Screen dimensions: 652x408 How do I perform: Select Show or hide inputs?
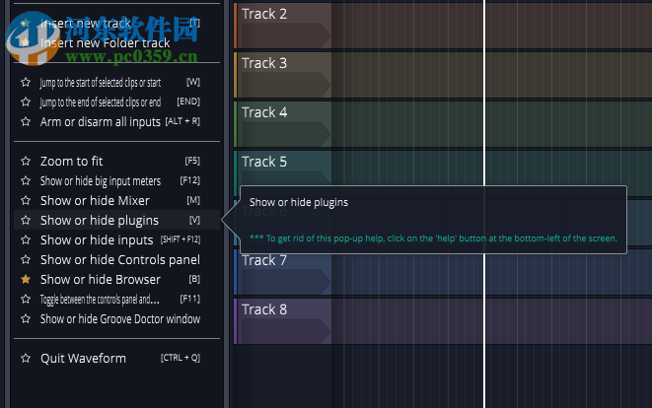116,240
